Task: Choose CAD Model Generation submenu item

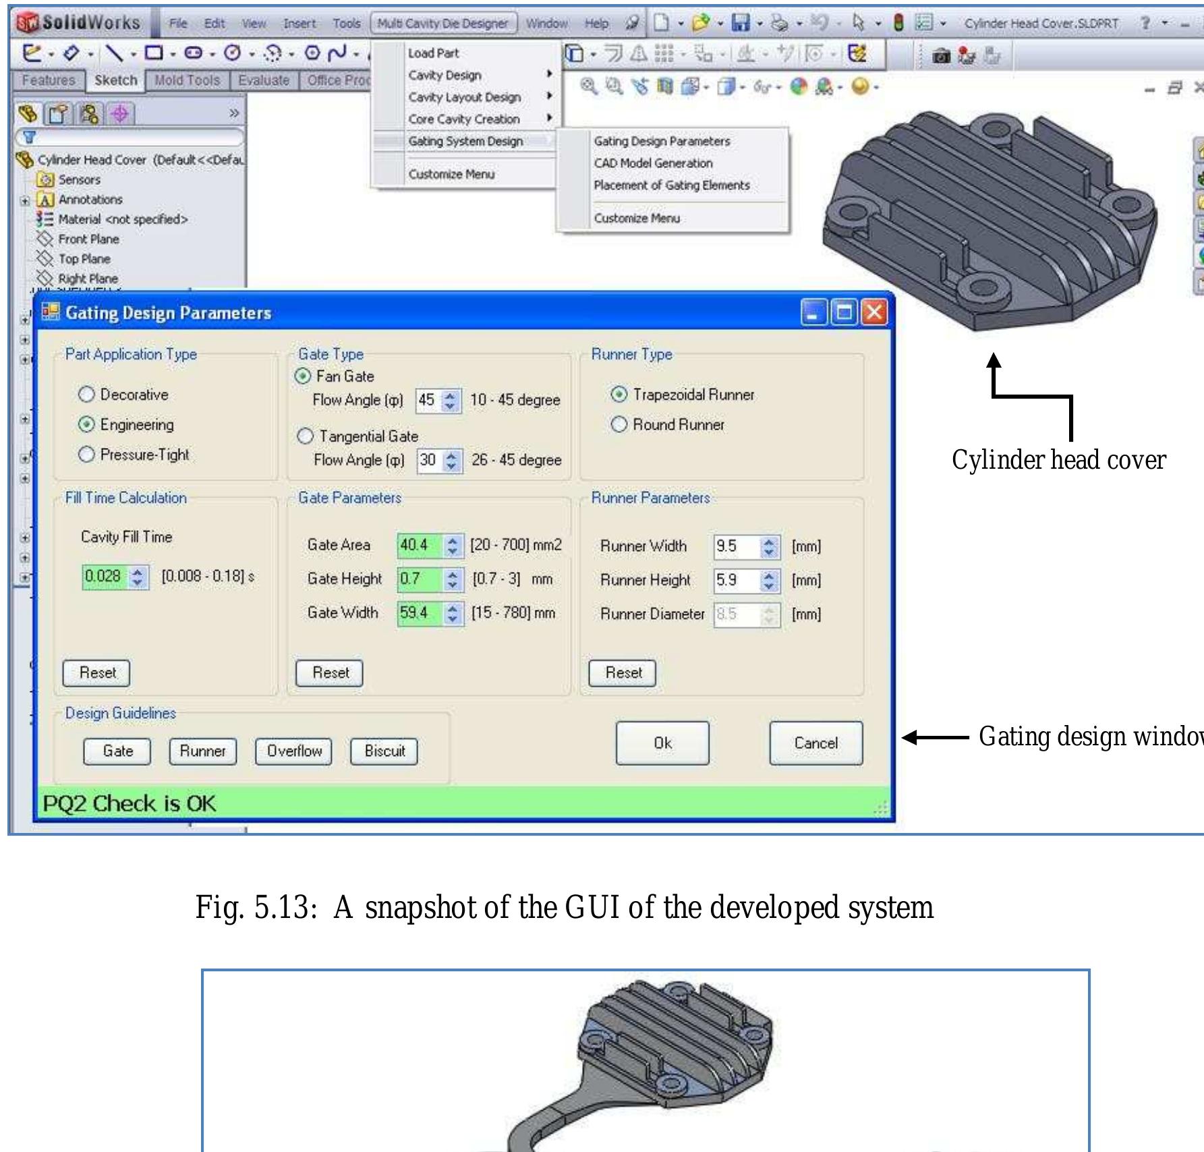Action: (653, 163)
